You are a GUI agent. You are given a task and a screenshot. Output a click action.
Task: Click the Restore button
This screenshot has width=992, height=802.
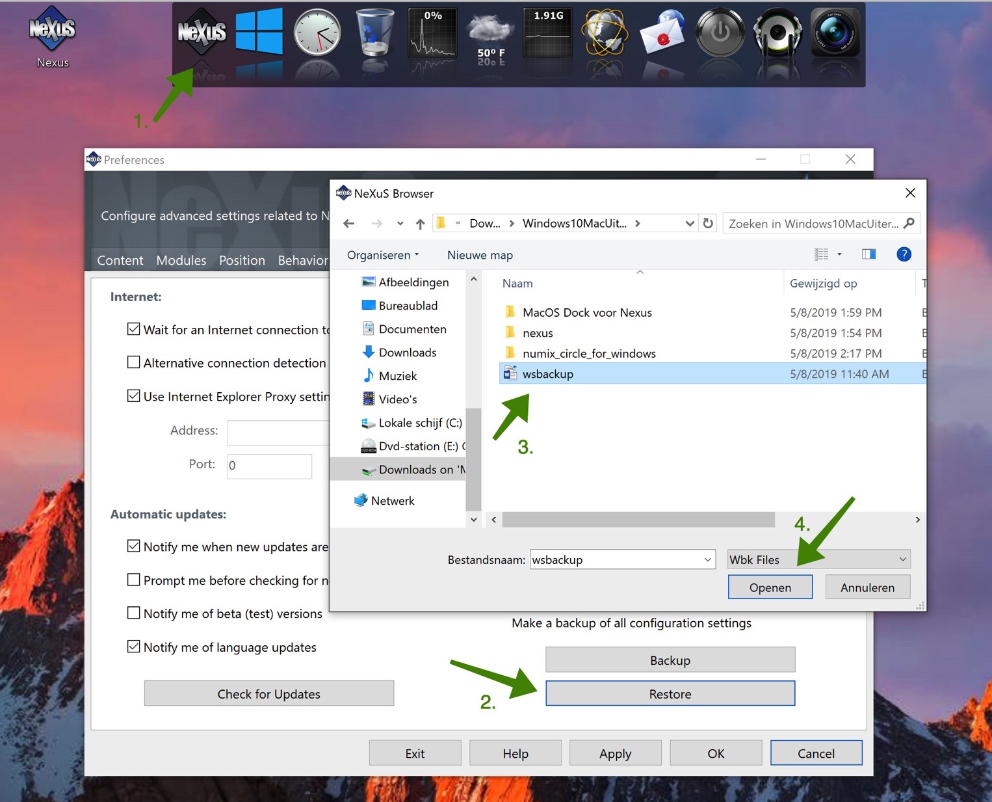point(670,693)
